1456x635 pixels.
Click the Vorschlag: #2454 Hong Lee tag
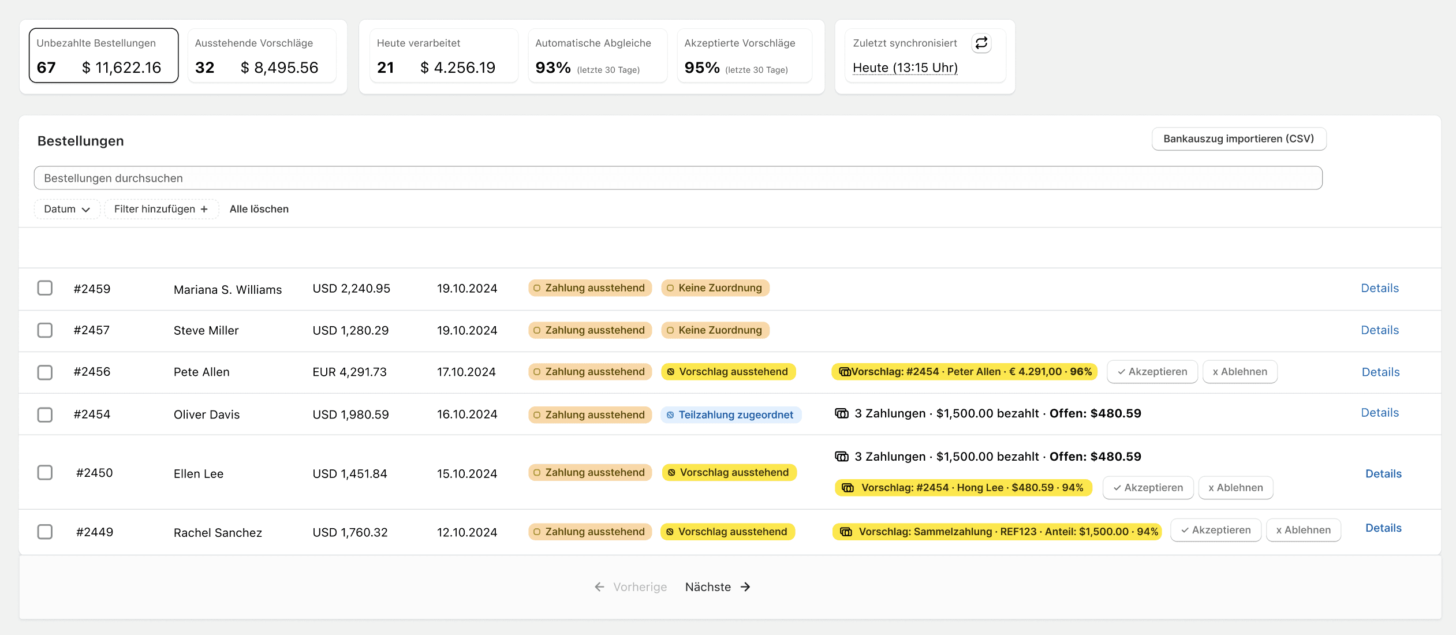[964, 488]
